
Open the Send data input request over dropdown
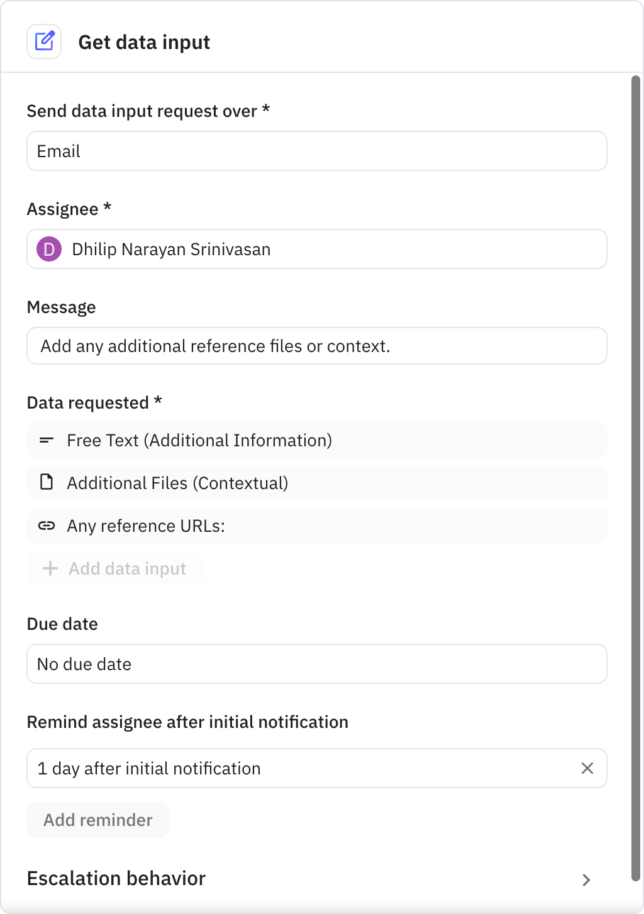click(316, 151)
